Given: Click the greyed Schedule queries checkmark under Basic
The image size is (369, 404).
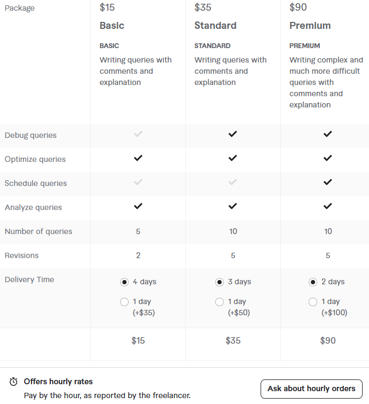Looking at the screenshot, I should click(x=138, y=182).
